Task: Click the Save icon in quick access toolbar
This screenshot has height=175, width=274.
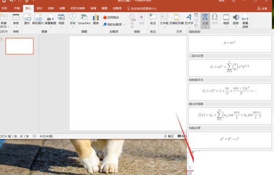Action: pos(4,1)
